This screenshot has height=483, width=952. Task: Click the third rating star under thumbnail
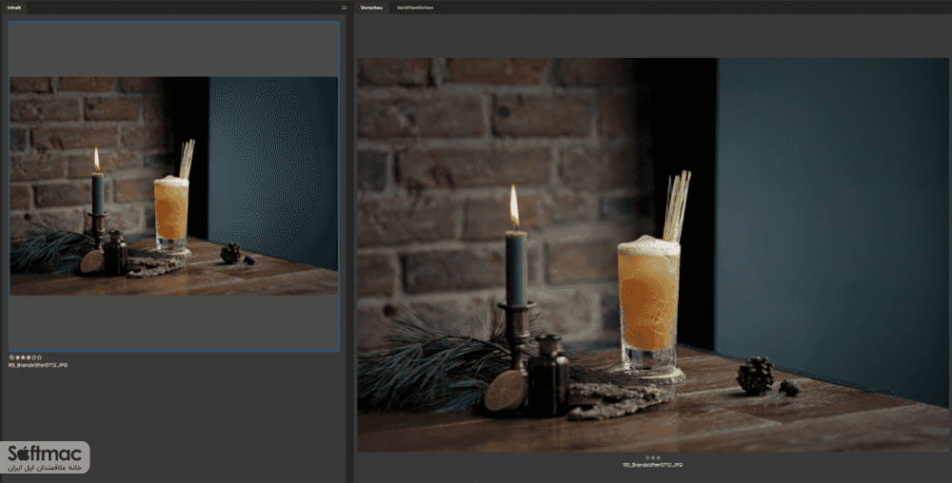pyautogui.click(x=29, y=357)
